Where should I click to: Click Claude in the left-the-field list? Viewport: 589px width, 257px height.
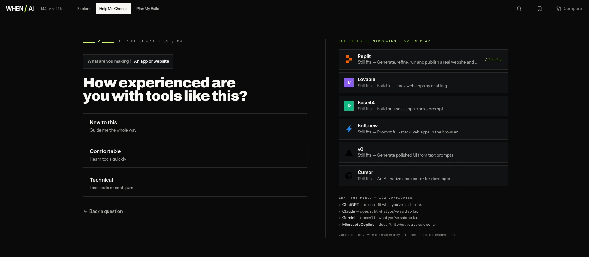pos(349,211)
